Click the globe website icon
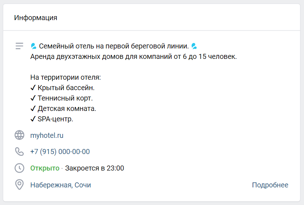The height and width of the screenshot is (205, 304). coord(19,135)
